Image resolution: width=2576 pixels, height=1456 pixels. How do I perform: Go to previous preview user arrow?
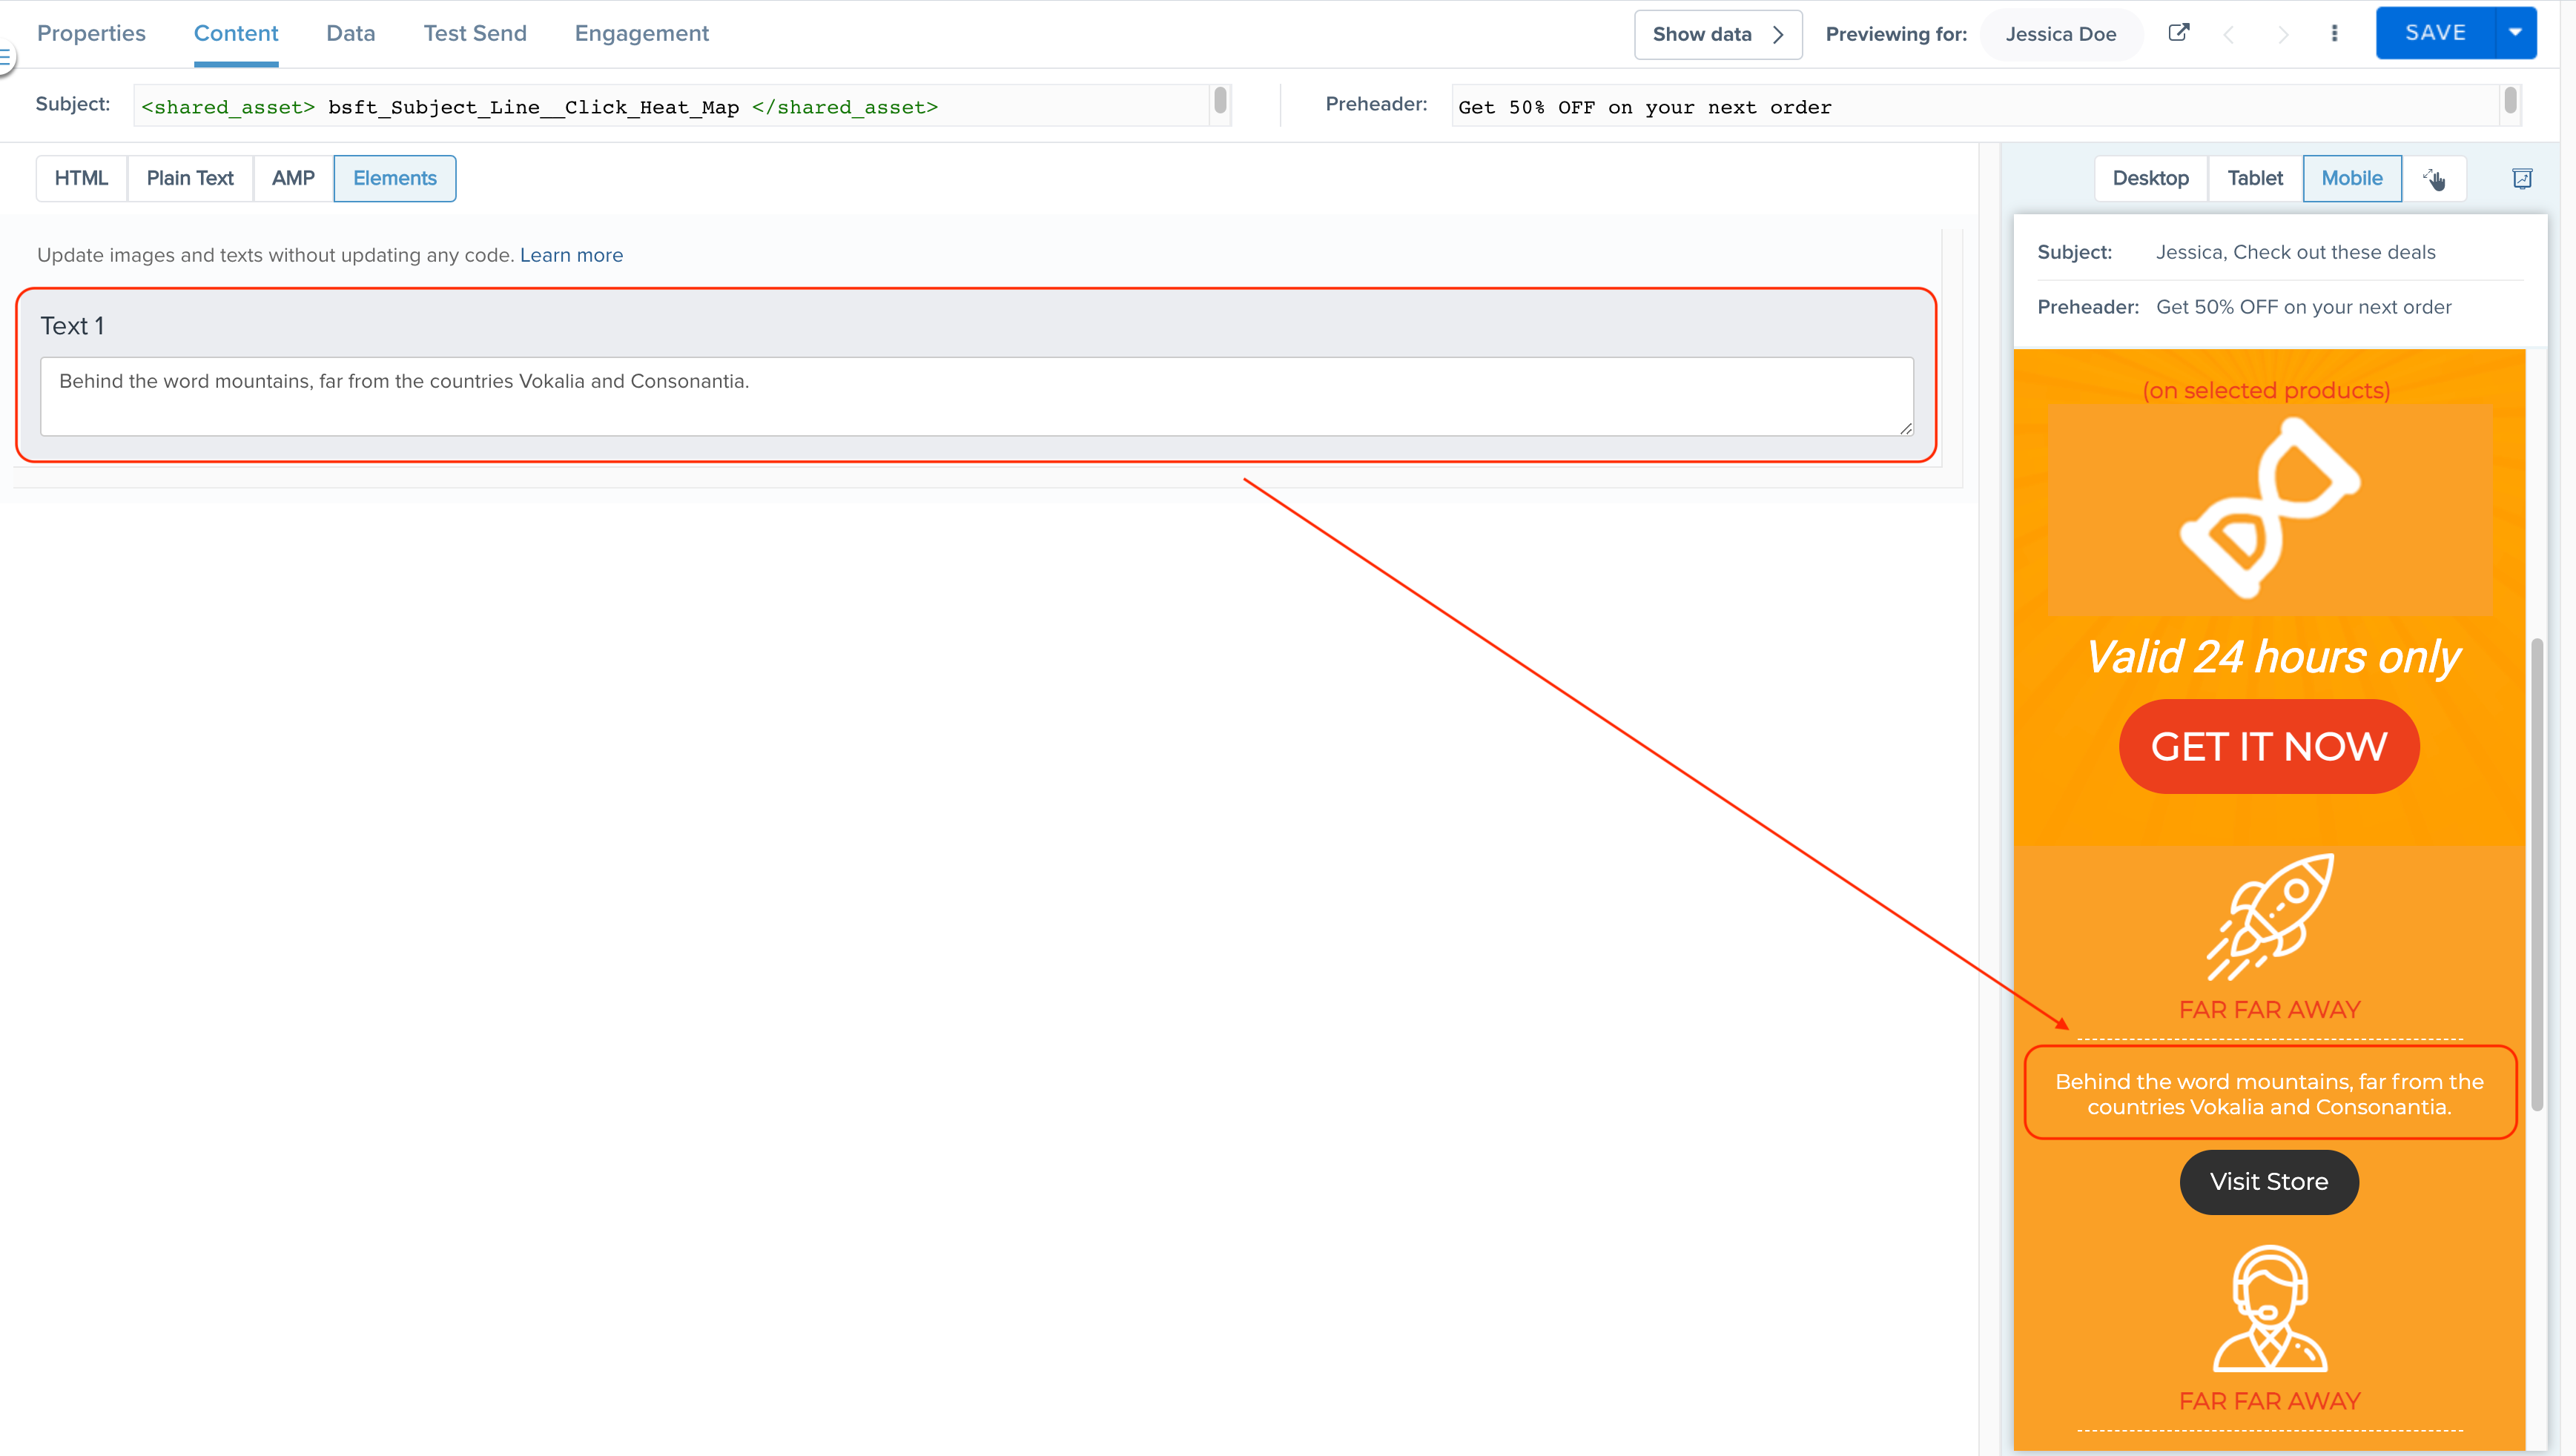pos(2228,35)
